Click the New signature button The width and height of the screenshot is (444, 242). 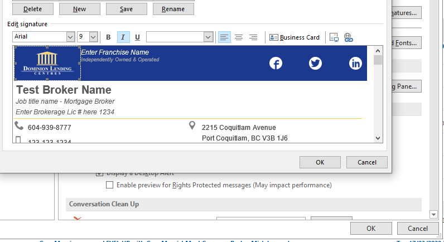coord(80,9)
